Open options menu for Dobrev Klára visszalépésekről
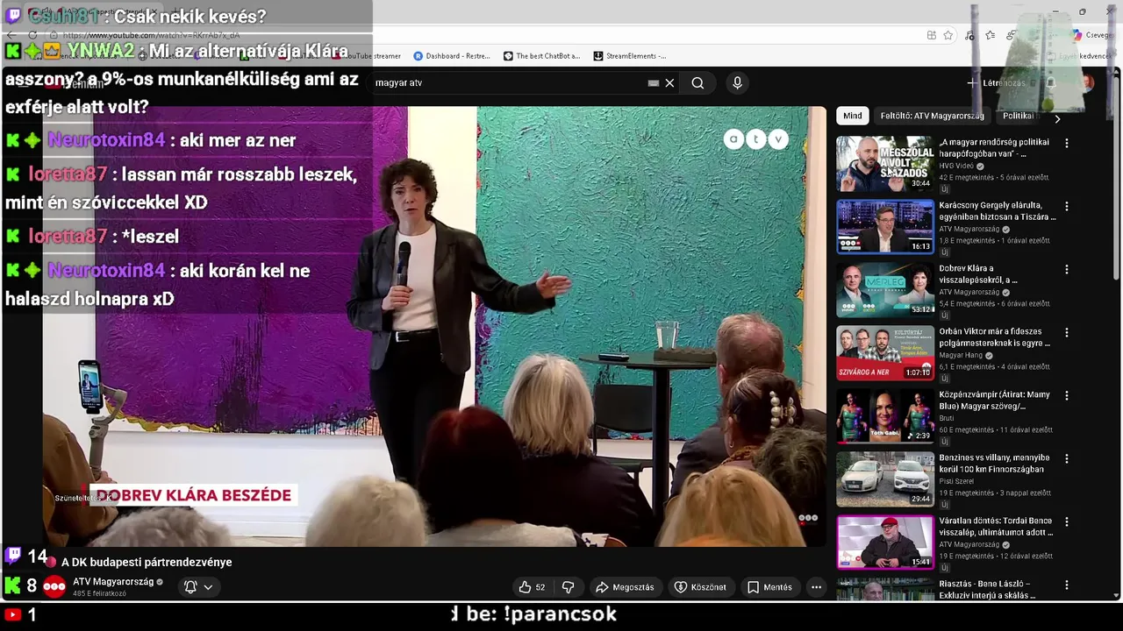This screenshot has height=631, width=1123. 1067,269
